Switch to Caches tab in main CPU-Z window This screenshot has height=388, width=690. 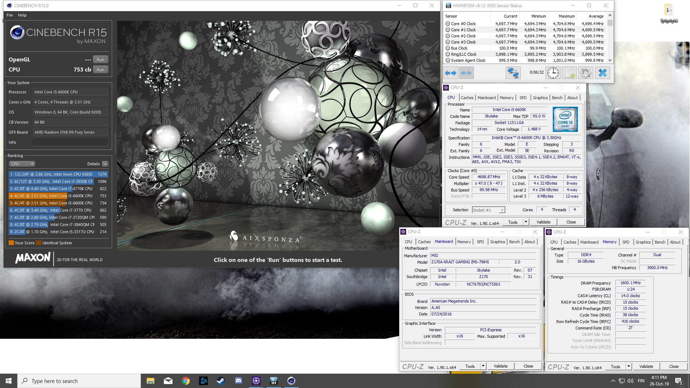(x=467, y=98)
